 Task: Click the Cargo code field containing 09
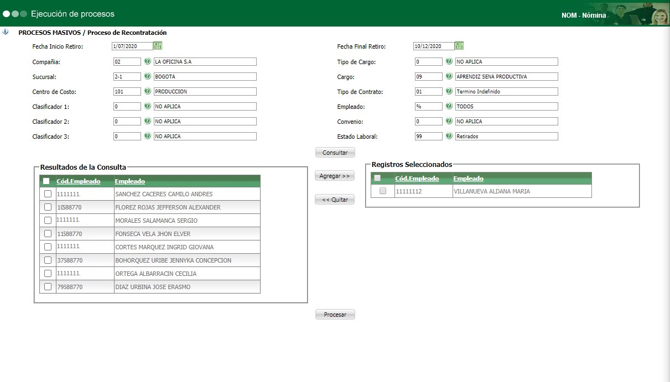pos(429,76)
